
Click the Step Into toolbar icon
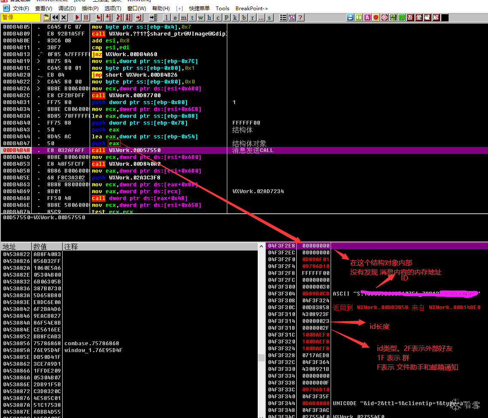pos(99,18)
